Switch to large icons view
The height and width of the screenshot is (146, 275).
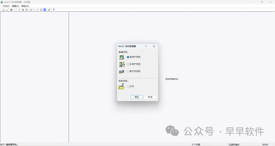[31, 10]
